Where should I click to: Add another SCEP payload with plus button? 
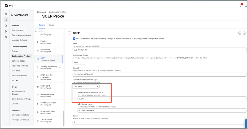click(244, 33)
